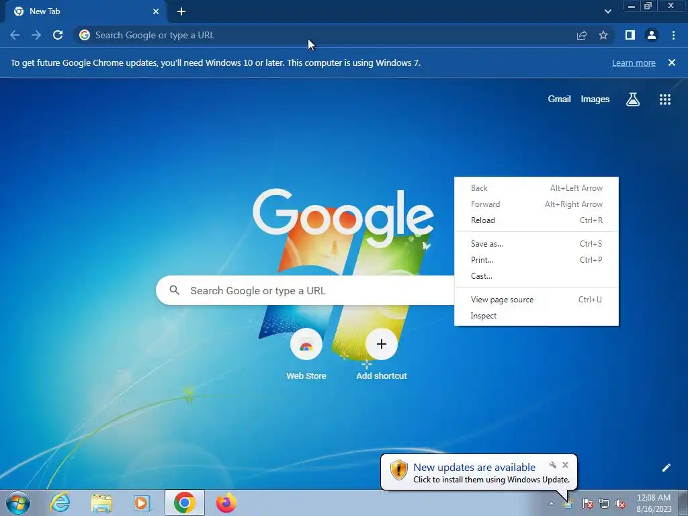Select Inspect in context menu

point(536,316)
